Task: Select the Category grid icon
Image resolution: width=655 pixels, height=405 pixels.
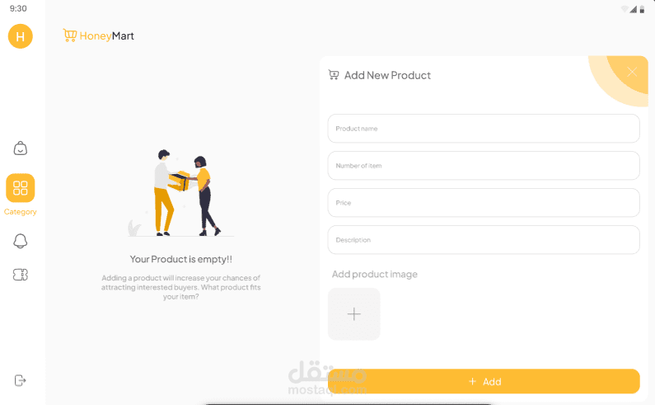Action: (20, 188)
